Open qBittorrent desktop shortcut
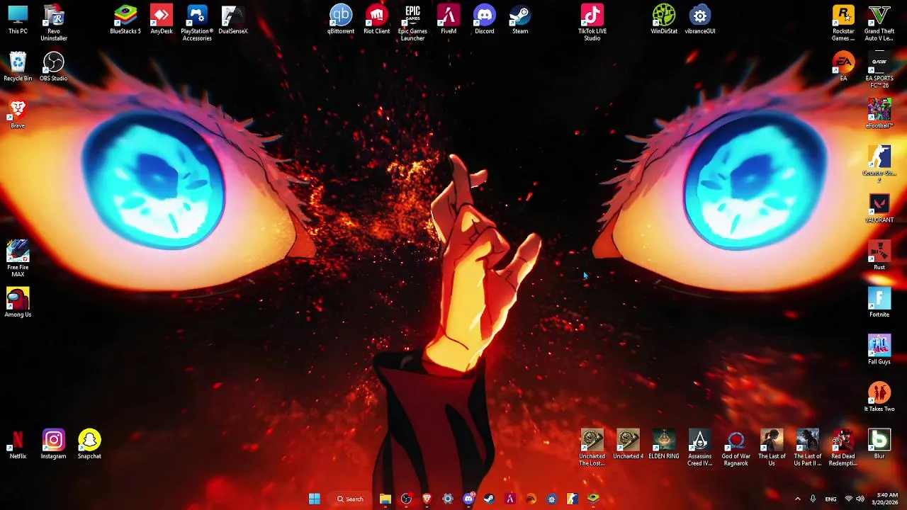 [x=341, y=20]
